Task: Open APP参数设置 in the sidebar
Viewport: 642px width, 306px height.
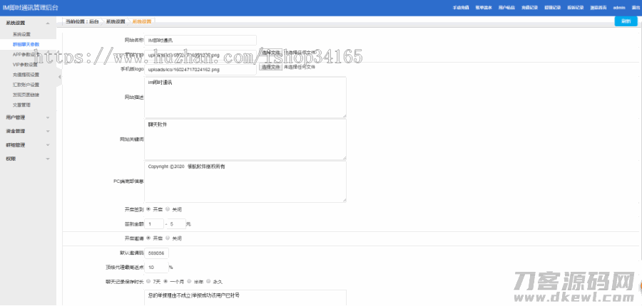Action: [x=26, y=54]
